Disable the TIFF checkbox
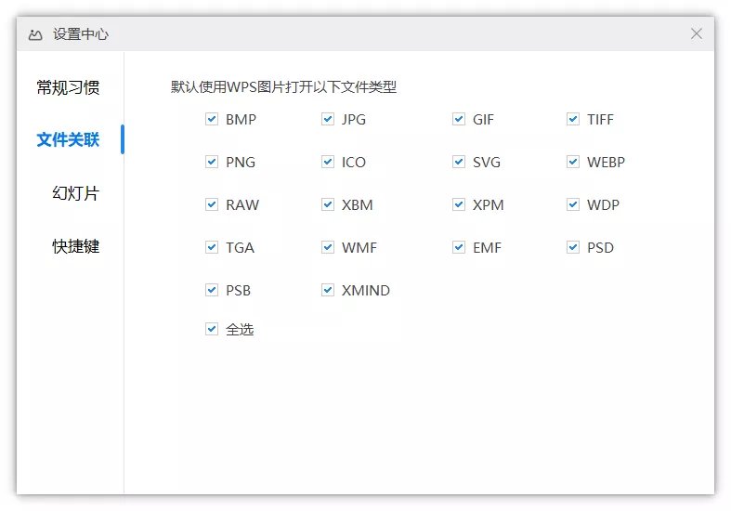Image resolution: width=731 pixels, height=511 pixels. 573,119
